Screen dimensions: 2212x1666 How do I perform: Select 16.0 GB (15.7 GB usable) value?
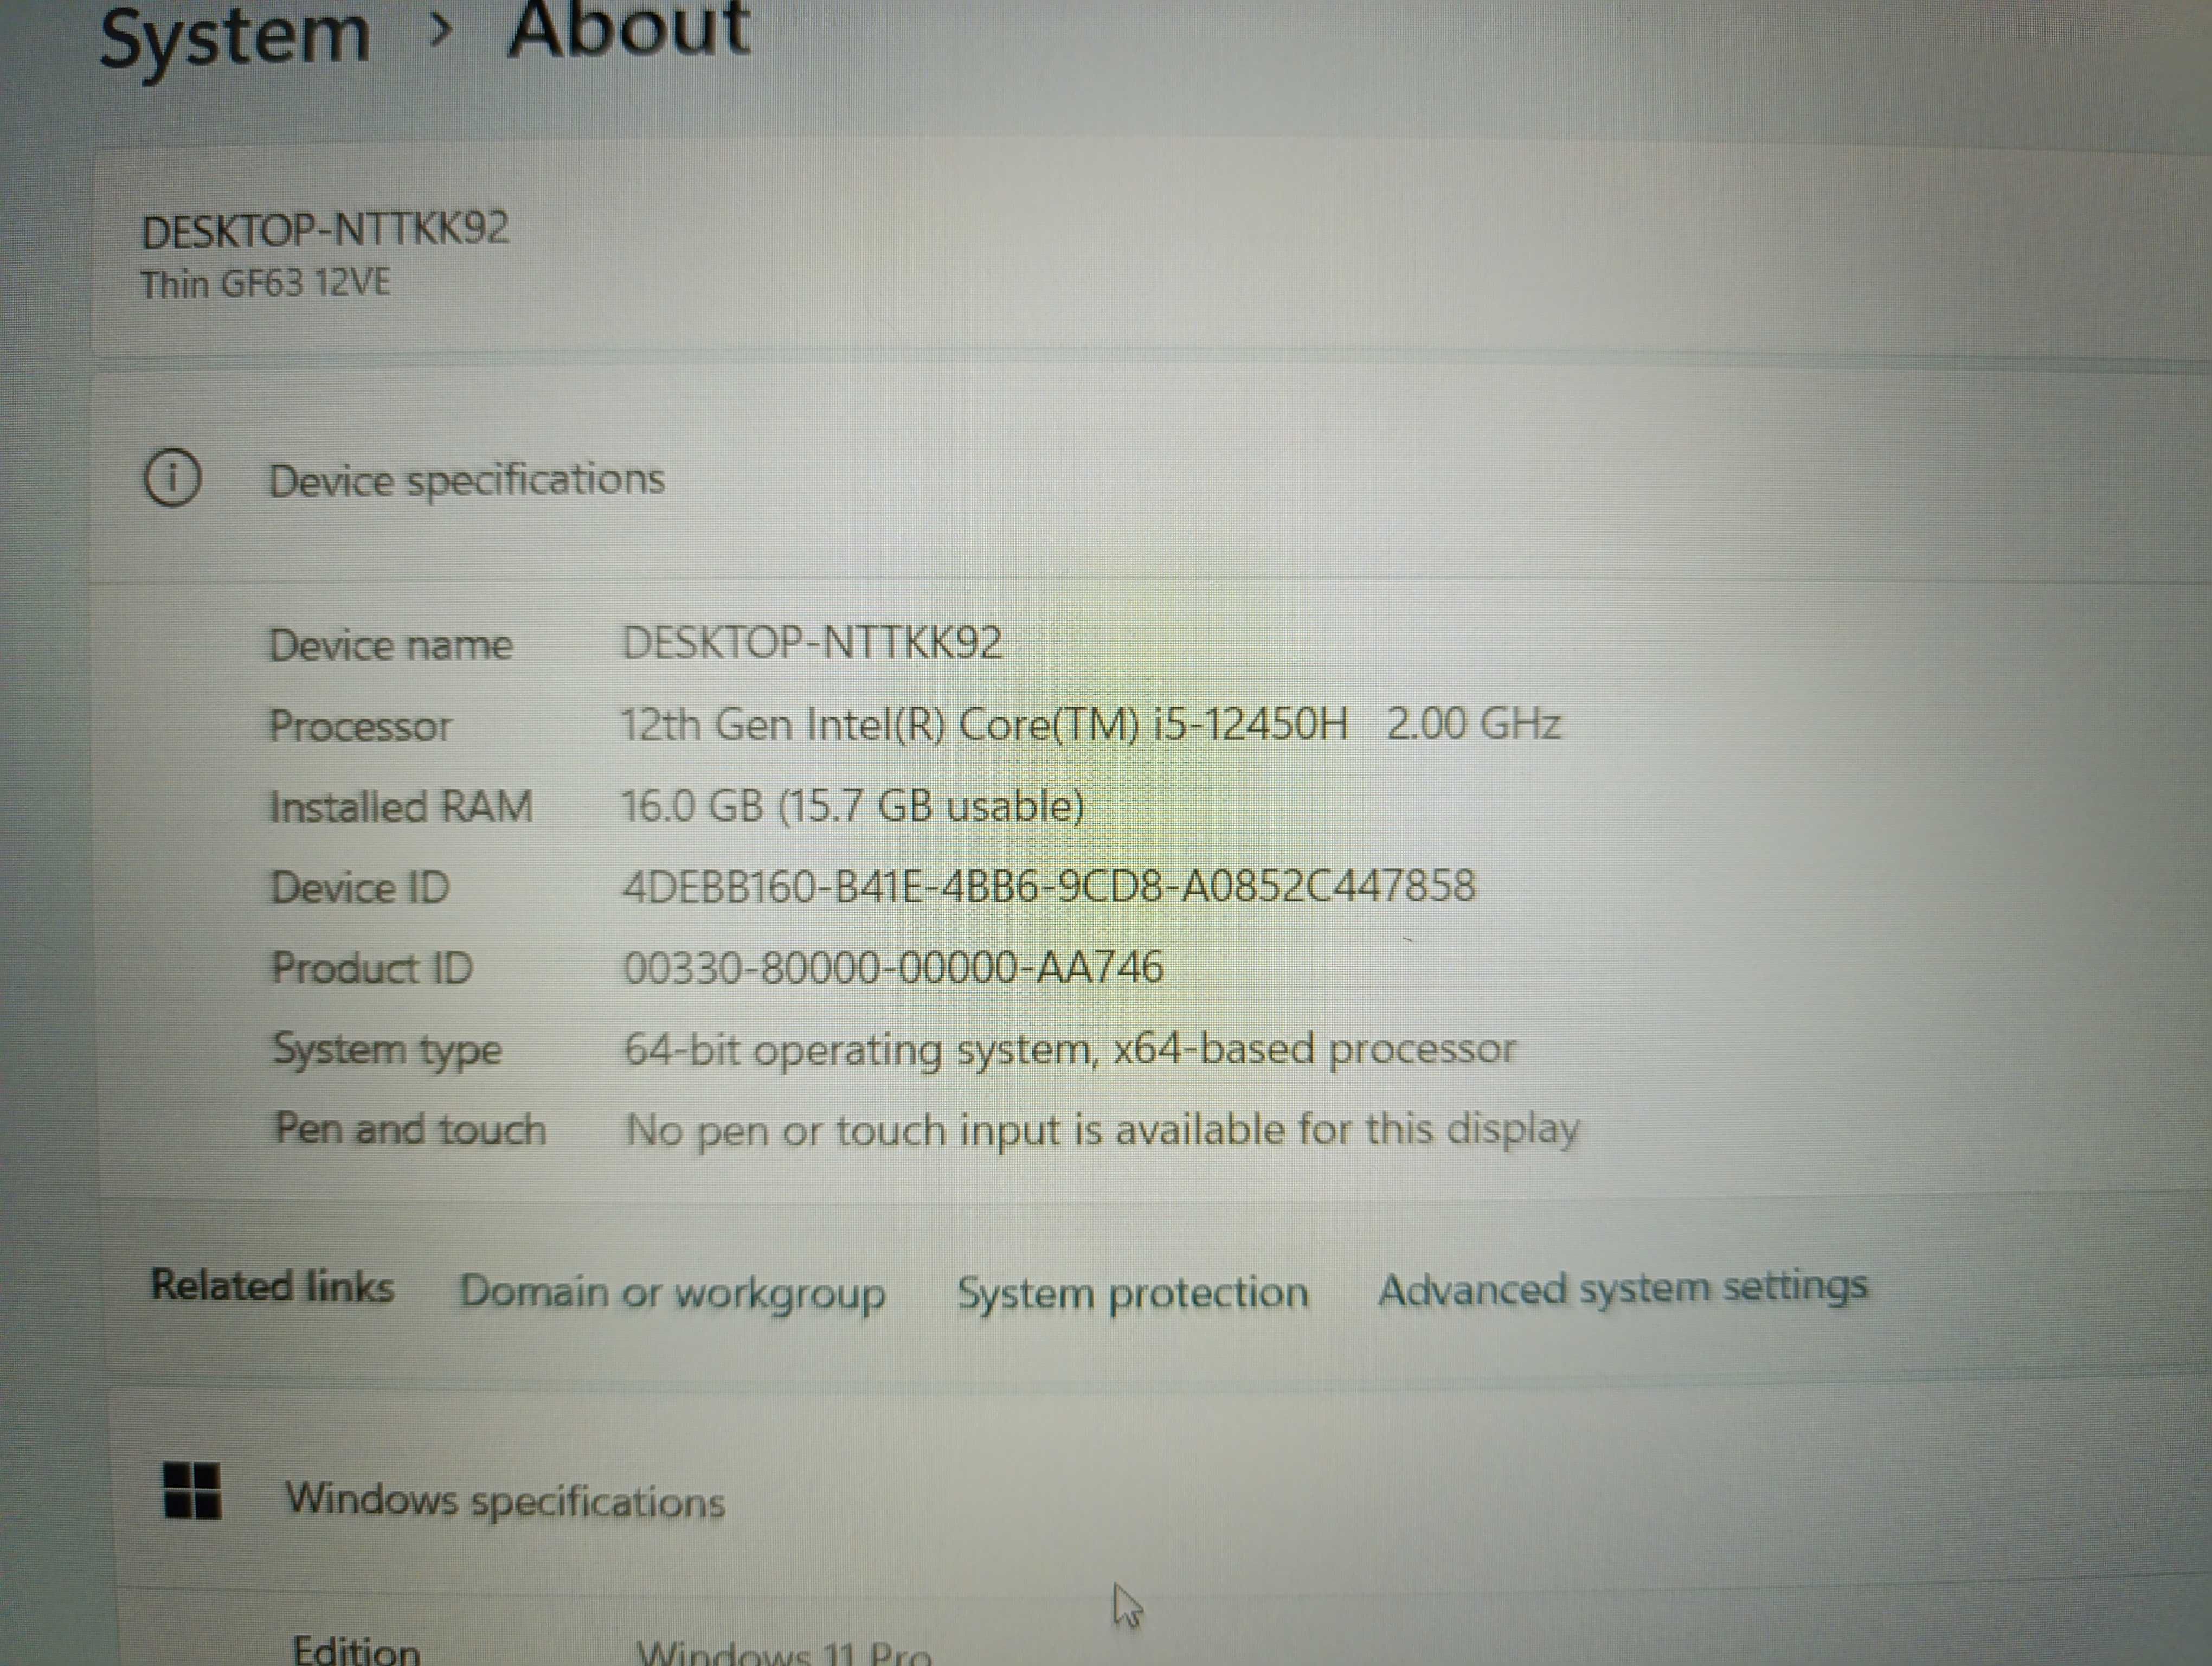click(x=852, y=806)
